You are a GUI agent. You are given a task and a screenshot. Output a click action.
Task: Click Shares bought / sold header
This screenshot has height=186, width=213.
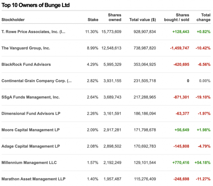(x=177, y=17)
